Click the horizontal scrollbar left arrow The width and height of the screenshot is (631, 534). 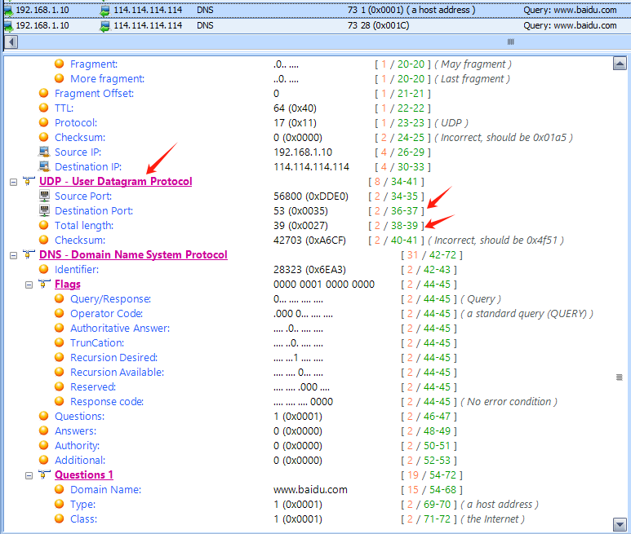9,41
